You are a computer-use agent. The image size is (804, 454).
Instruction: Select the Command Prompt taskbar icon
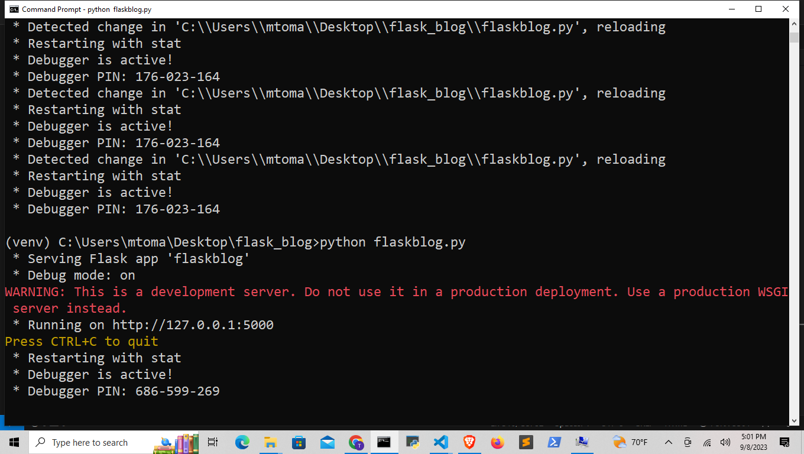[384, 442]
